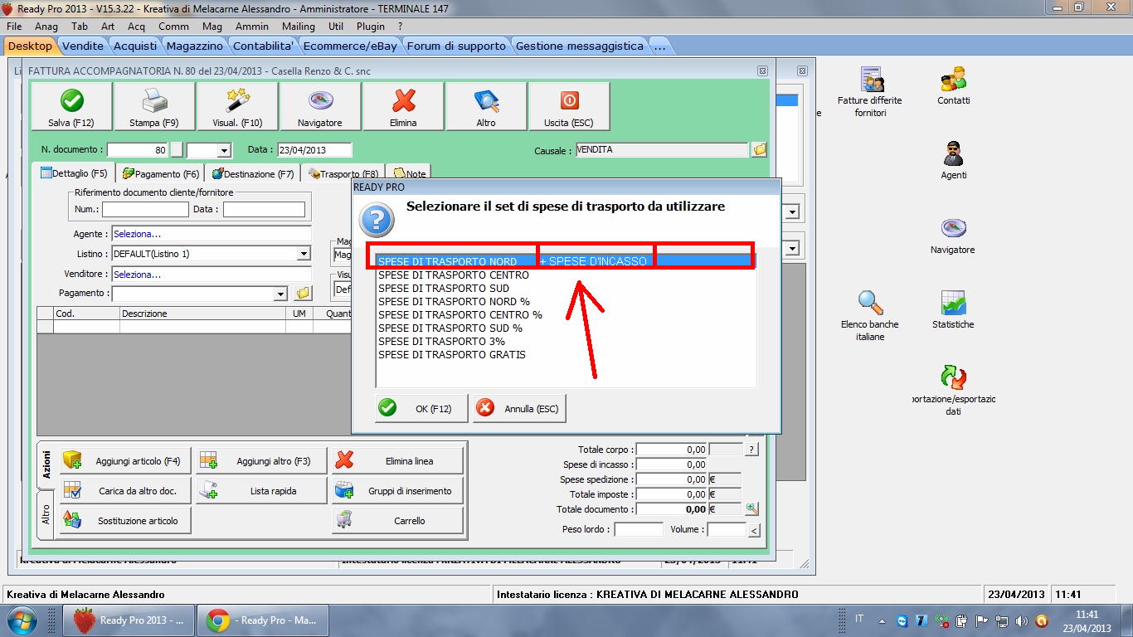Viewport: 1133px width, 637px height.
Task: Open the File menu
Action: point(14,27)
